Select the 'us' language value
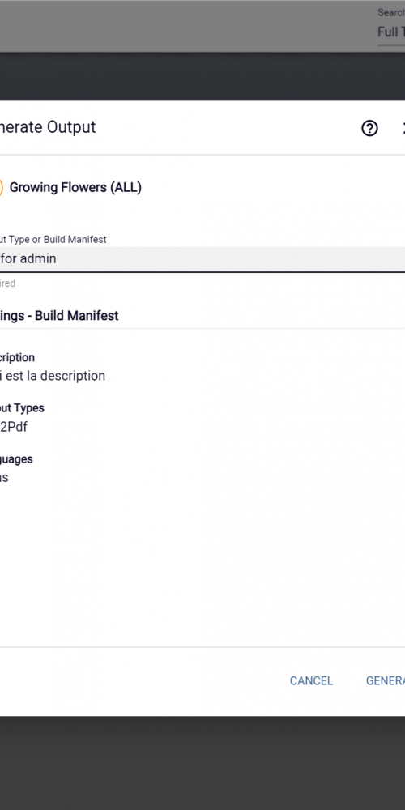Screen dimensions: 405x810 (4, 477)
